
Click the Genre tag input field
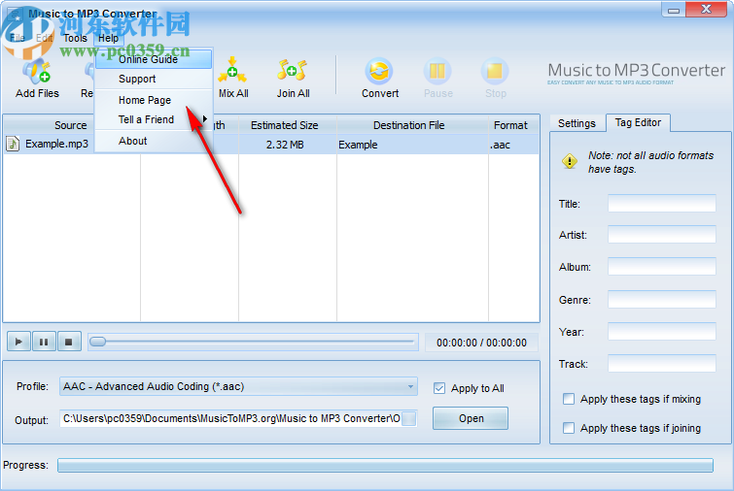(x=661, y=300)
